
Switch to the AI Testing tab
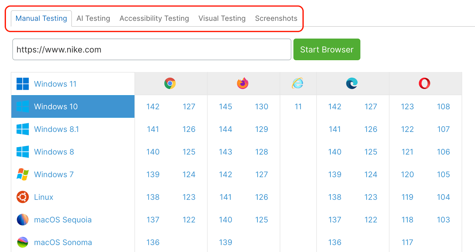coord(93,18)
